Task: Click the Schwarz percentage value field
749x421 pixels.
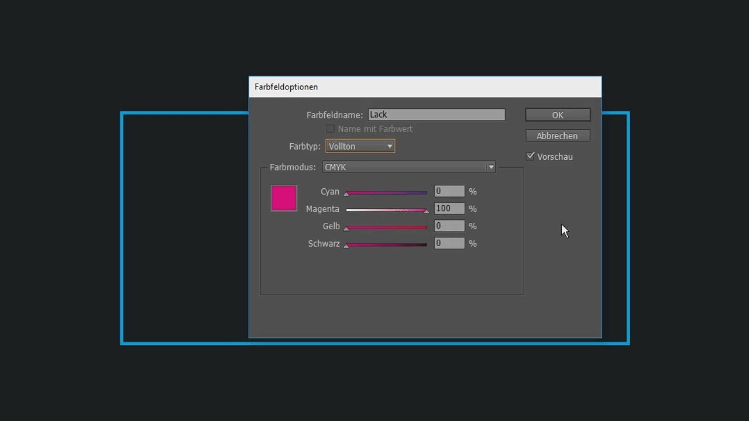Action: point(449,243)
